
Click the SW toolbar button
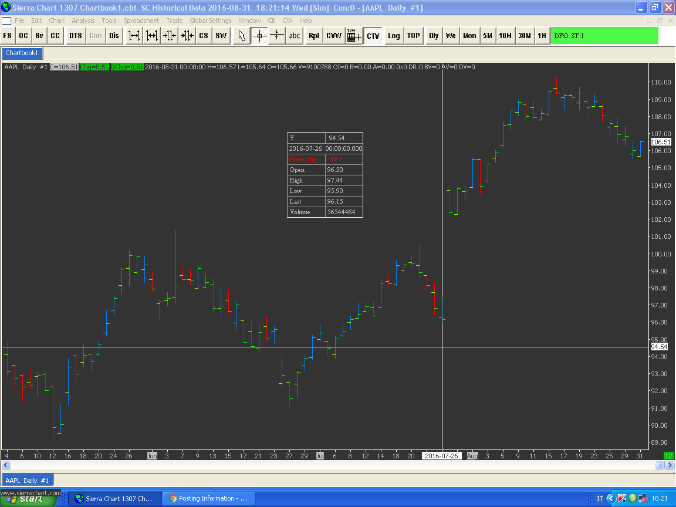(221, 36)
